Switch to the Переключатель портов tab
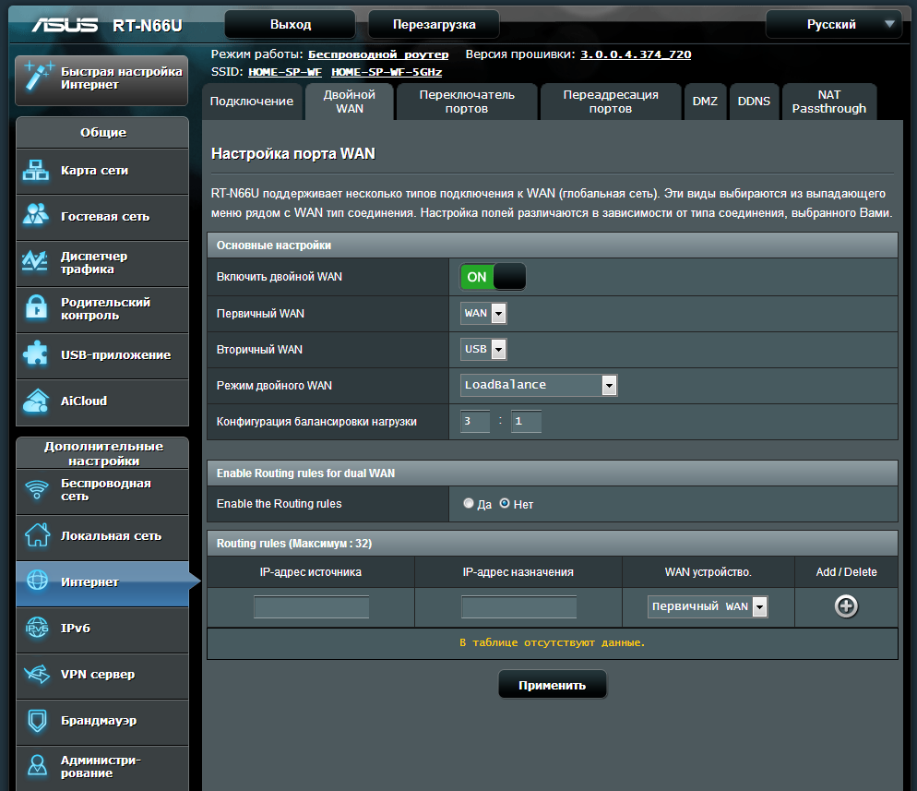Image resolution: width=917 pixels, height=791 pixels. 467,102
